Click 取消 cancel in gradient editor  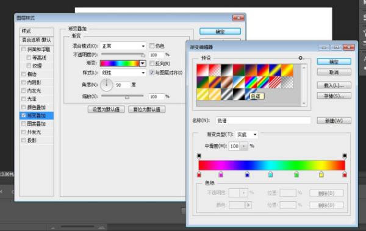(334, 73)
